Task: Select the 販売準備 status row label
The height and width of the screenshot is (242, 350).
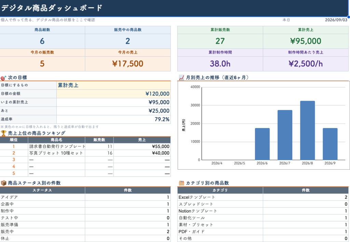Action: click(42, 225)
